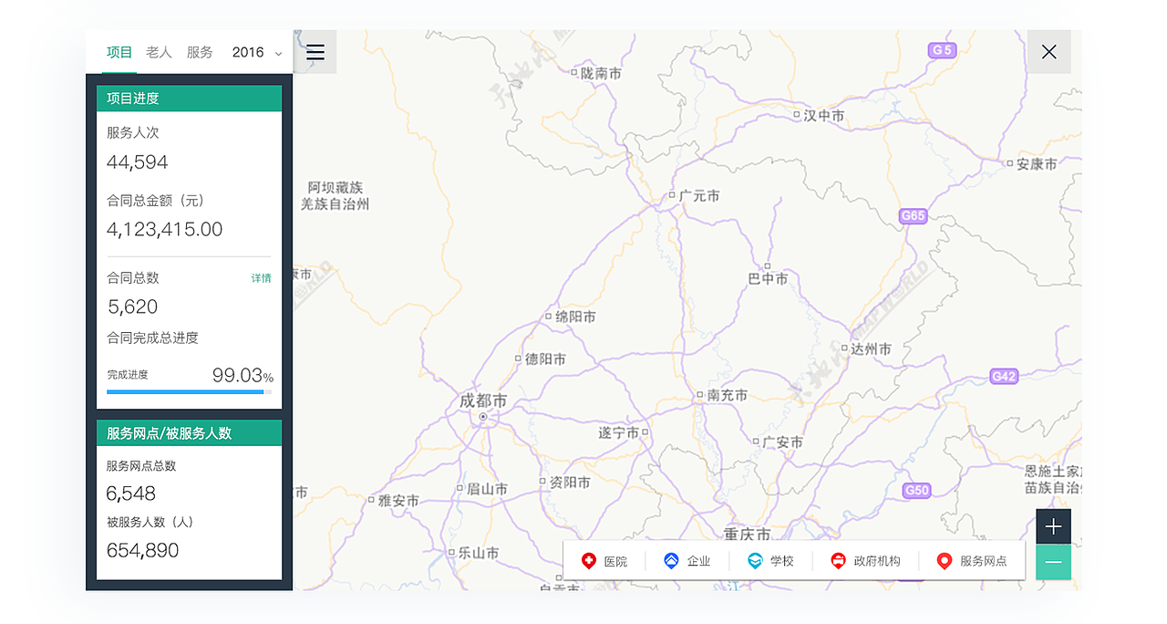Switch to the 老人 tab
Viewport: 1167px width, 624px height.
[159, 52]
